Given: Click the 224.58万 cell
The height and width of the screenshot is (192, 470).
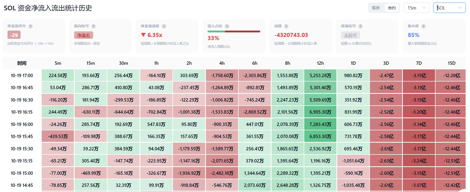Looking at the screenshot, I should [x=58, y=76].
